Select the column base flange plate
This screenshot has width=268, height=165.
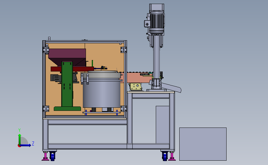point(156,90)
